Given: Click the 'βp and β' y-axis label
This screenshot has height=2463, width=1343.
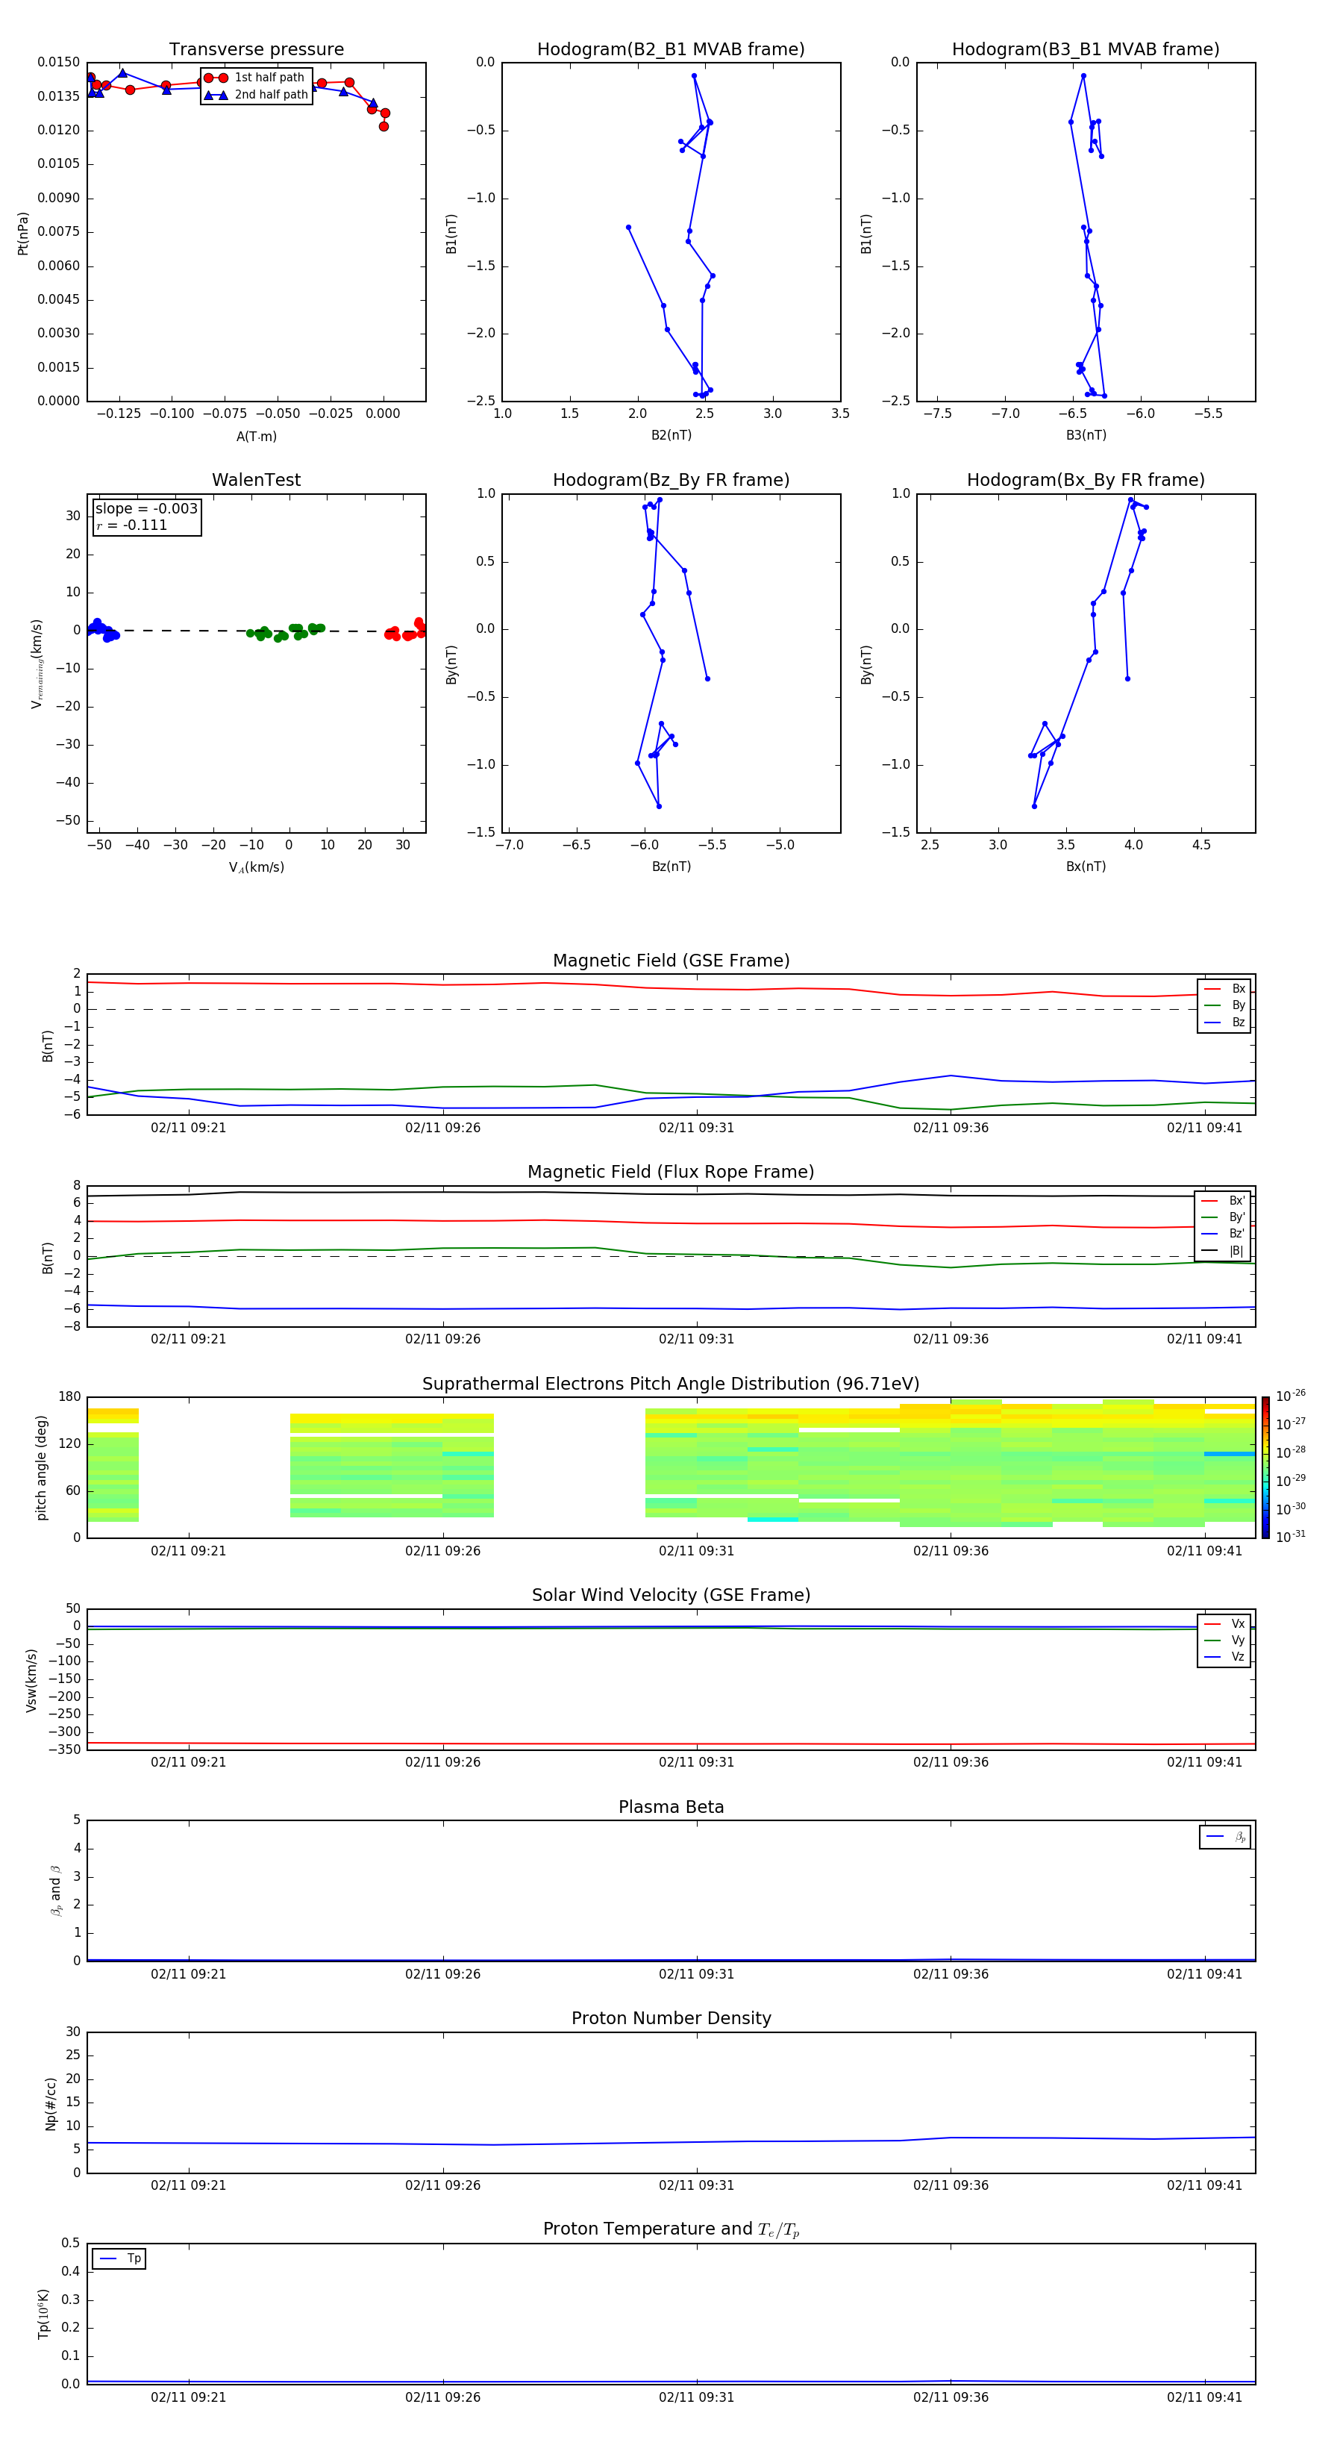Looking at the screenshot, I should click(x=55, y=1891).
